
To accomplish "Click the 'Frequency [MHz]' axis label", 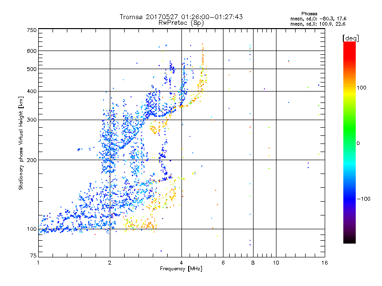I will [181, 269].
